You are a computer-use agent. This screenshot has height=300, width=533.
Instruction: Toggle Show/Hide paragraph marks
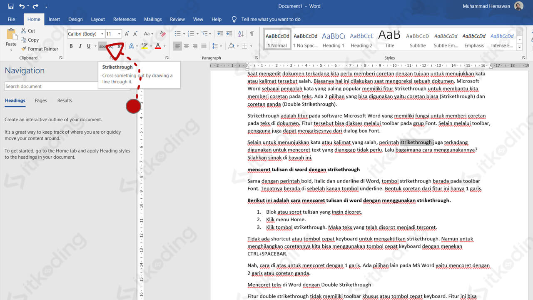click(252, 34)
